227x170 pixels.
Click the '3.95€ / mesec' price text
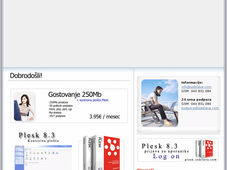coord(105,117)
